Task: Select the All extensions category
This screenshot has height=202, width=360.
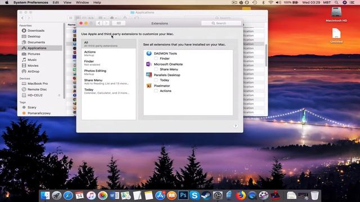Action: pos(109,44)
